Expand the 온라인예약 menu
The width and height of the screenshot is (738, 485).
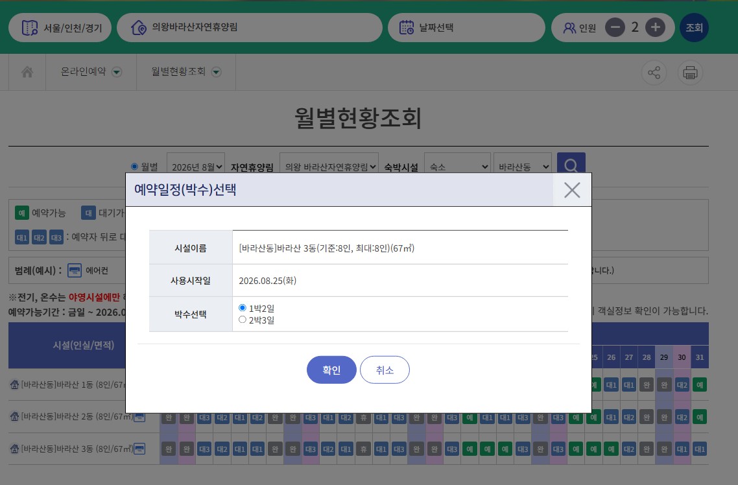pos(91,72)
